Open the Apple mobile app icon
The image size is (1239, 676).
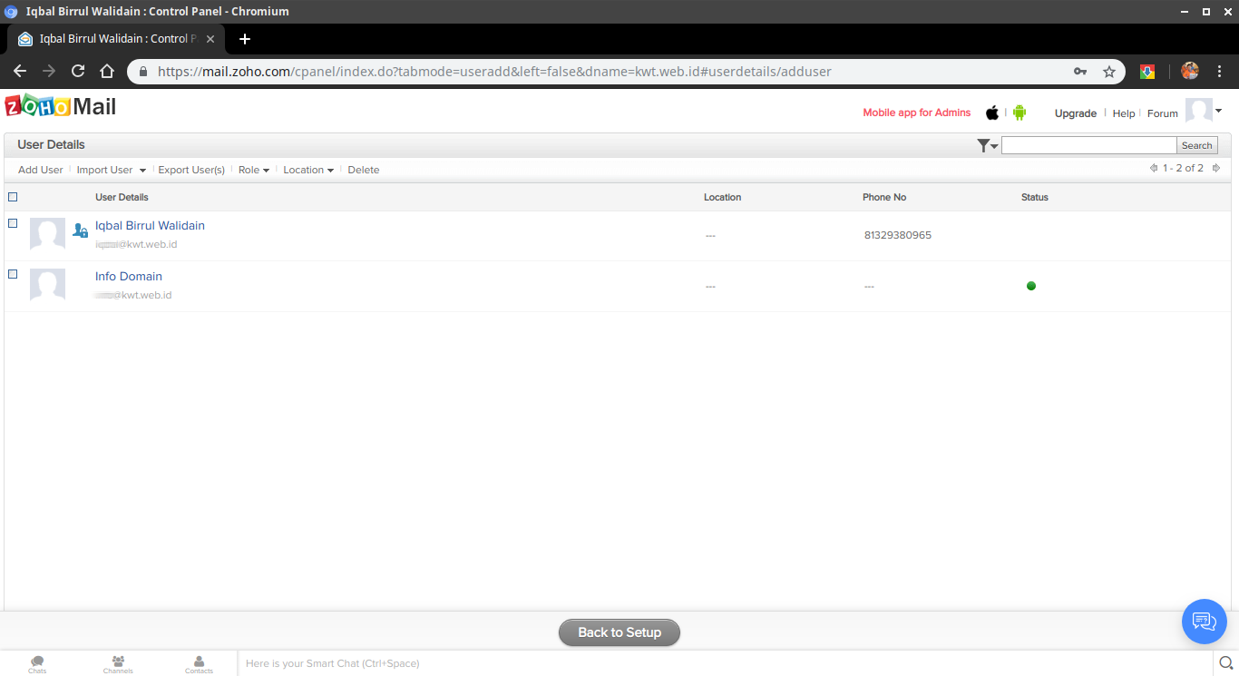tap(992, 113)
